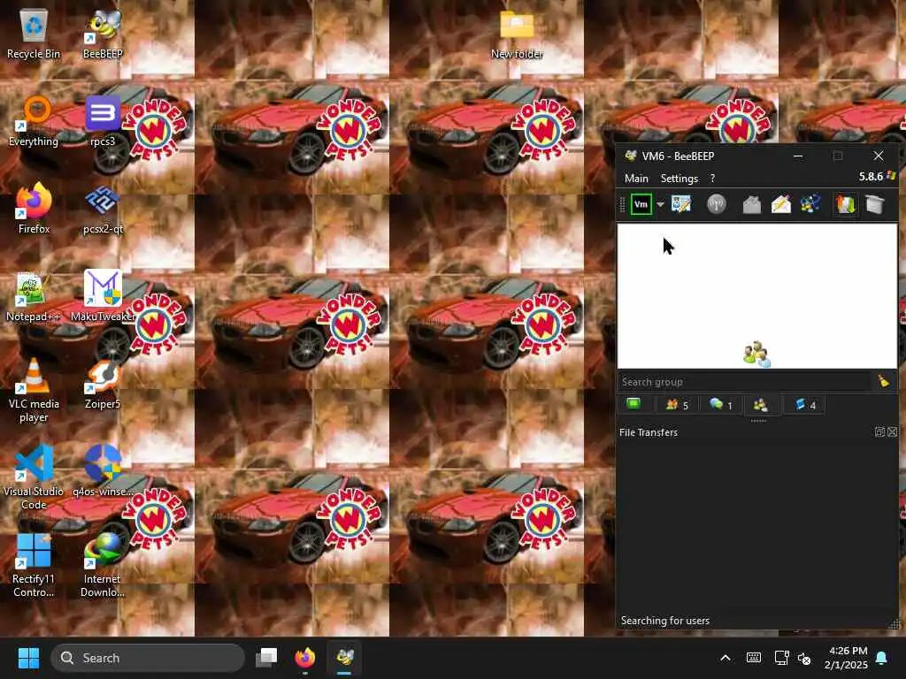906x679 pixels.
Task: Click the gray broadcast antenna icon
Action: pyautogui.click(x=717, y=204)
